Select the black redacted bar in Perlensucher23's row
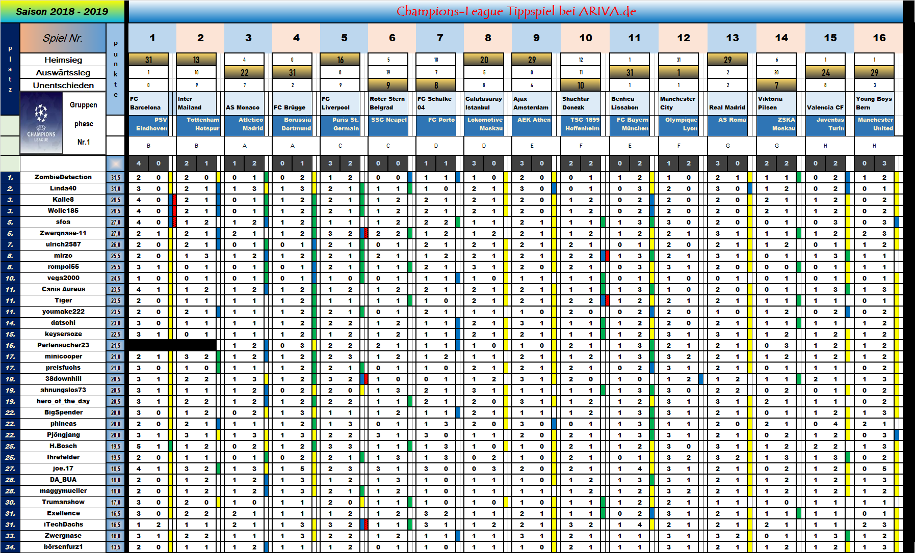915x553 pixels. coord(172,345)
